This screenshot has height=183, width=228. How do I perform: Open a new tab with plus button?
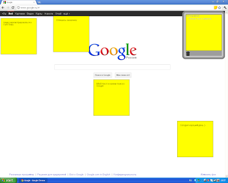39,2
